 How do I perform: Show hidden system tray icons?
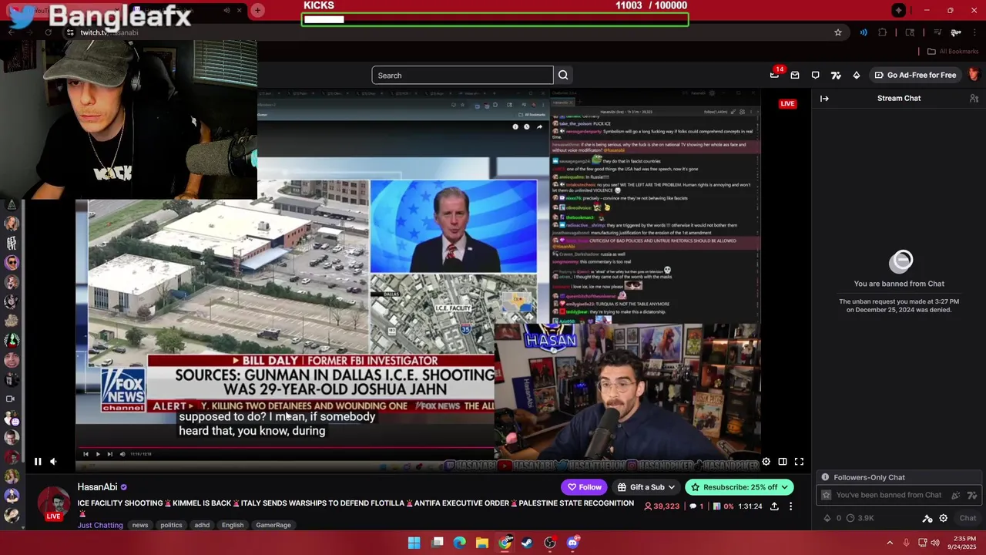(890, 543)
